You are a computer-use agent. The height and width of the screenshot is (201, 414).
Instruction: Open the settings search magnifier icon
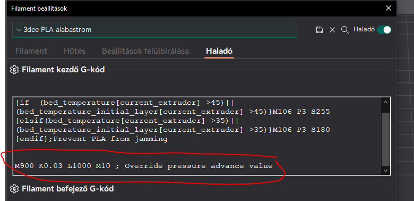click(345, 30)
